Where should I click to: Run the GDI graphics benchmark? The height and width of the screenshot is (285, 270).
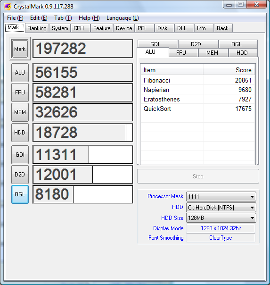20,155
